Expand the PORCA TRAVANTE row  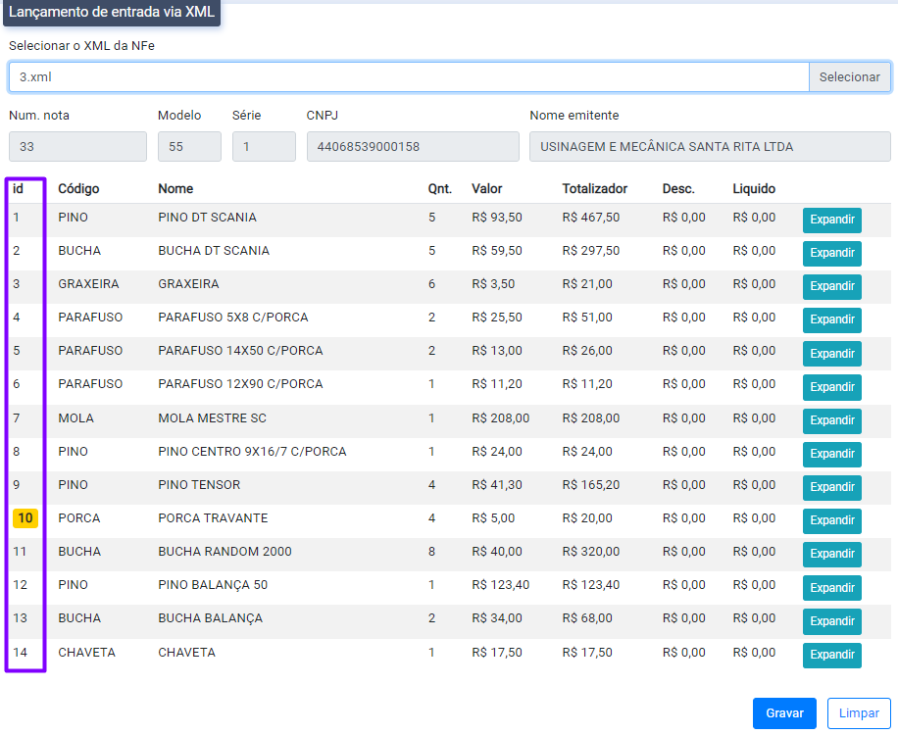point(831,521)
